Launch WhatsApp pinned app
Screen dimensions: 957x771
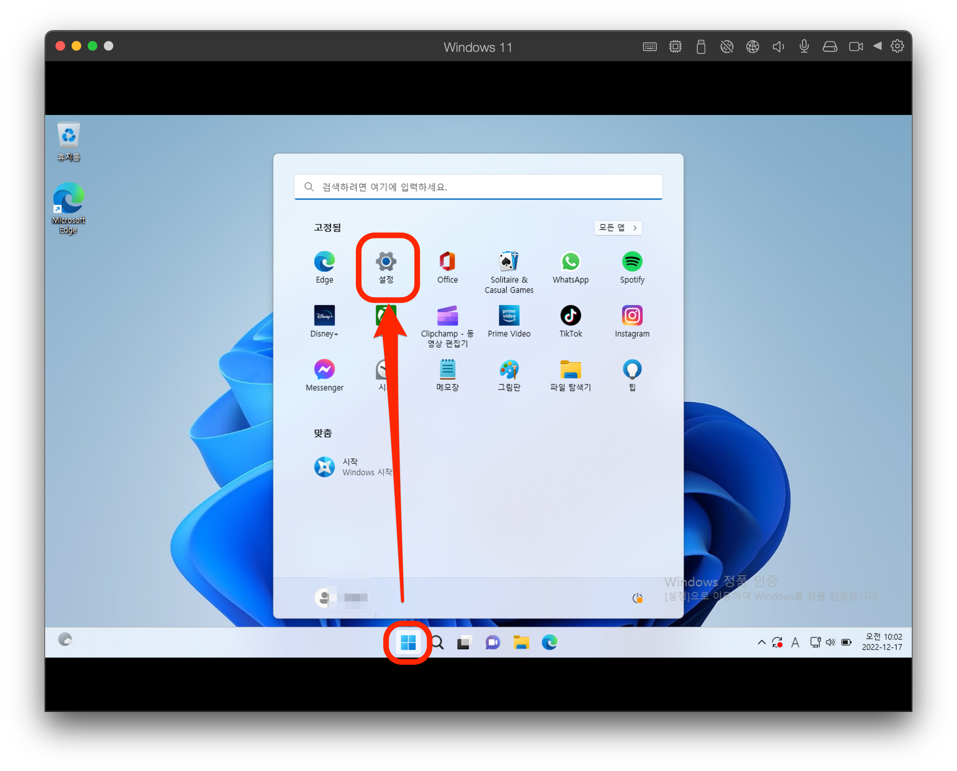click(571, 267)
